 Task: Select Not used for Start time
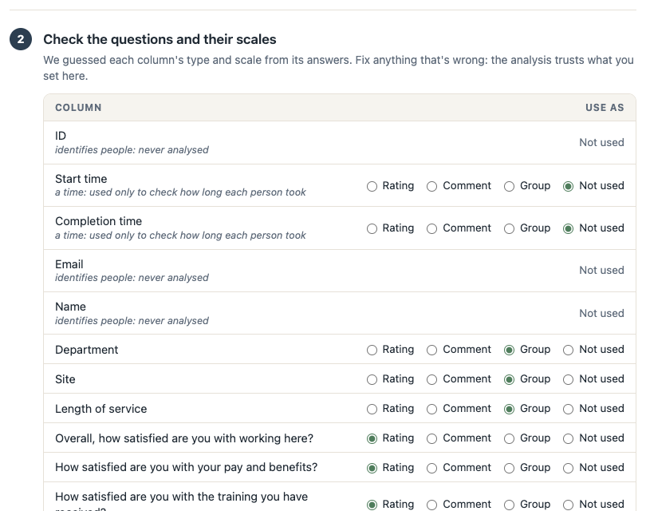[x=568, y=186]
